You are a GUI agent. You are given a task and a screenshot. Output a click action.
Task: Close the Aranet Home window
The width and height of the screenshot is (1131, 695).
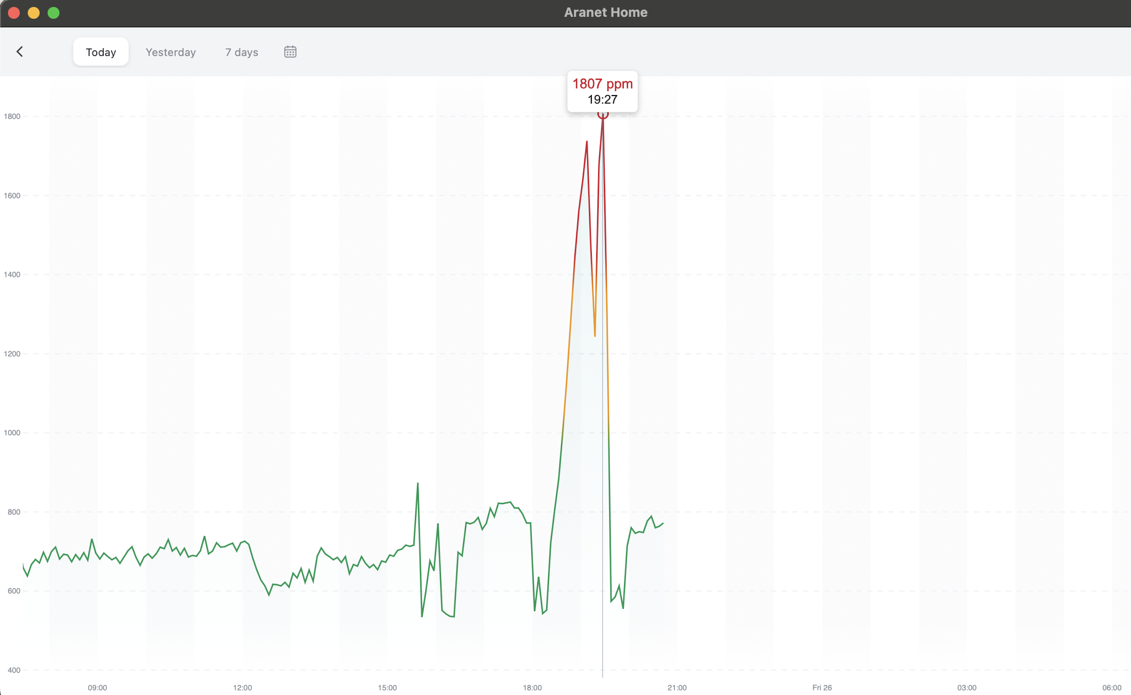pyautogui.click(x=14, y=13)
